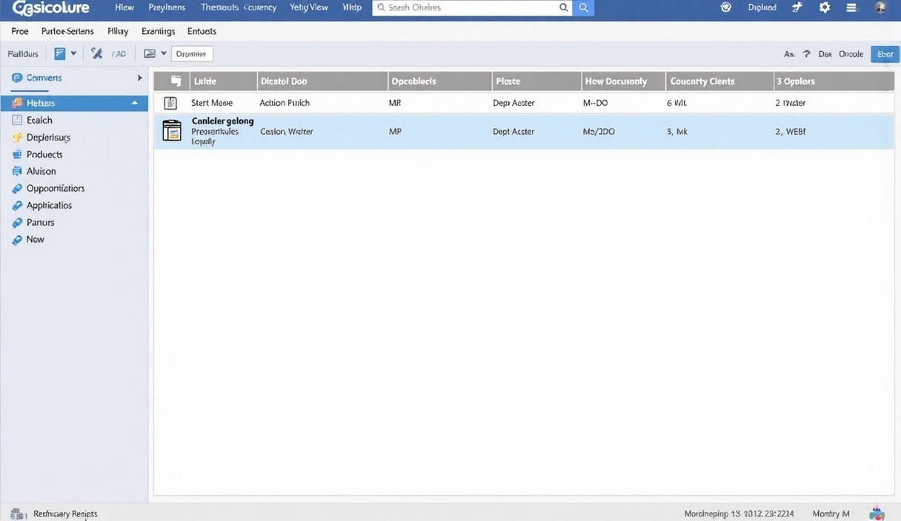The image size is (901, 521).
Task: Click the Comments icon in sidebar
Action: pos(17,78)
